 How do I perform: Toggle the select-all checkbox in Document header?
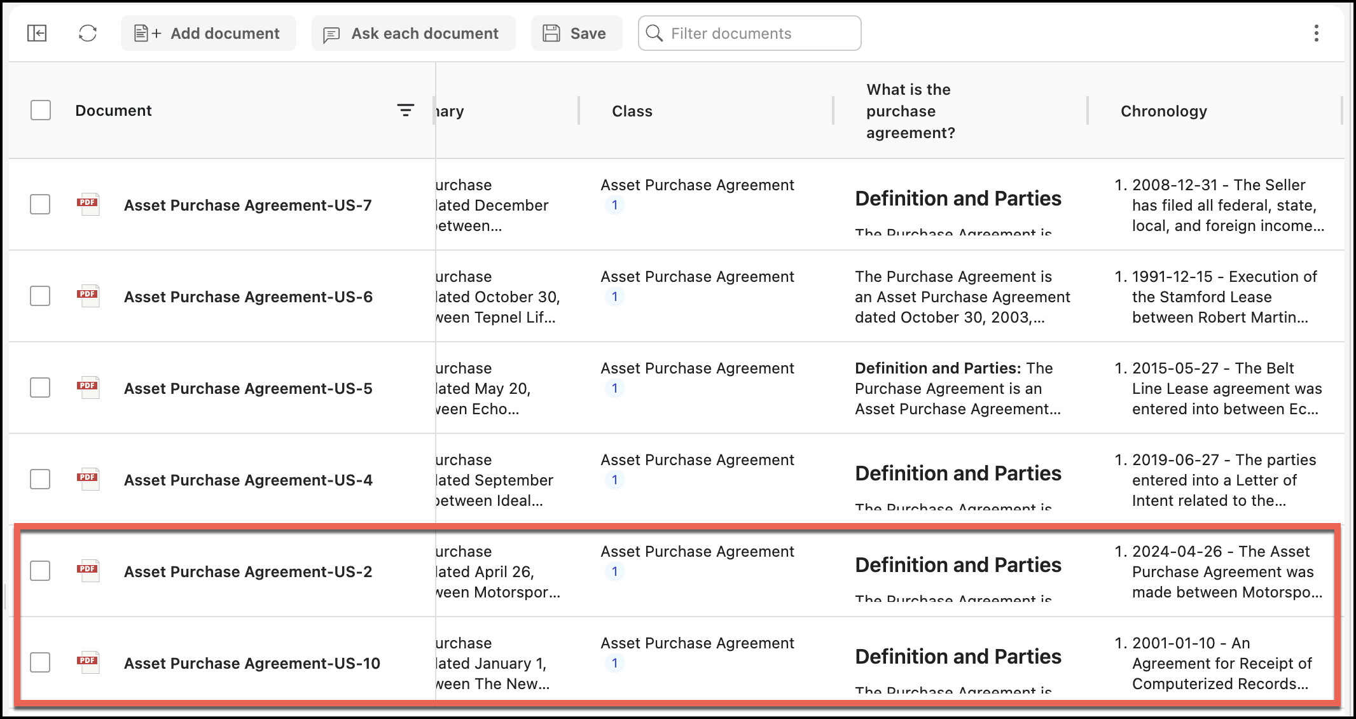(x=41, y=110)
